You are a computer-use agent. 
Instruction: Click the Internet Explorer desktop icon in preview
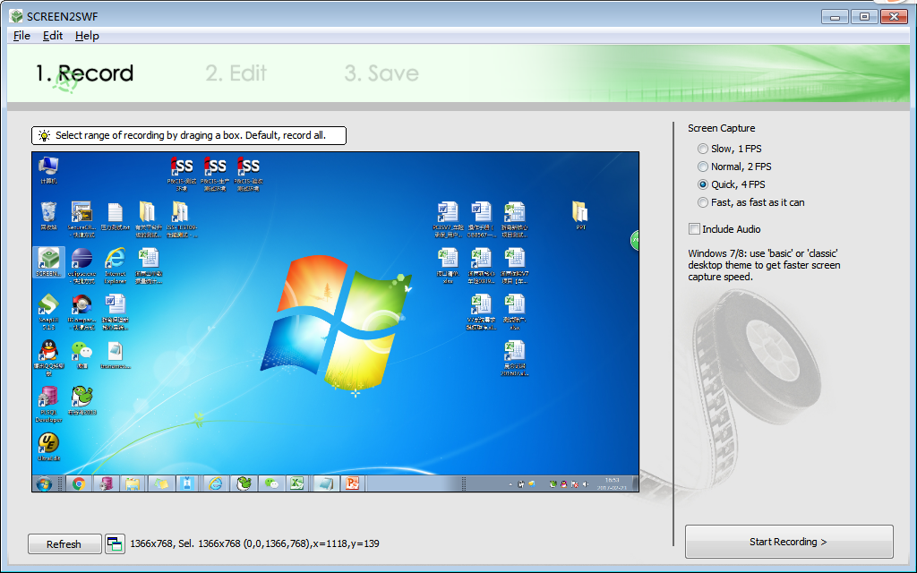pyautogui.click(x=116, y=265)
